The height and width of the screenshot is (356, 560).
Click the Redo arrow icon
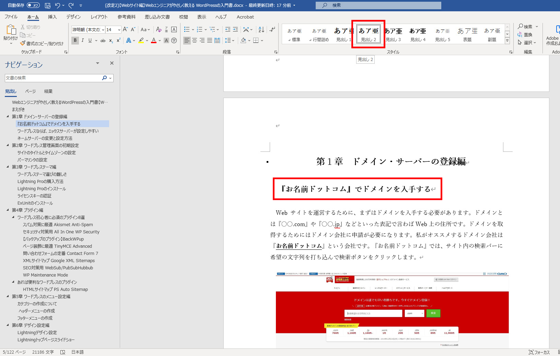71,5
